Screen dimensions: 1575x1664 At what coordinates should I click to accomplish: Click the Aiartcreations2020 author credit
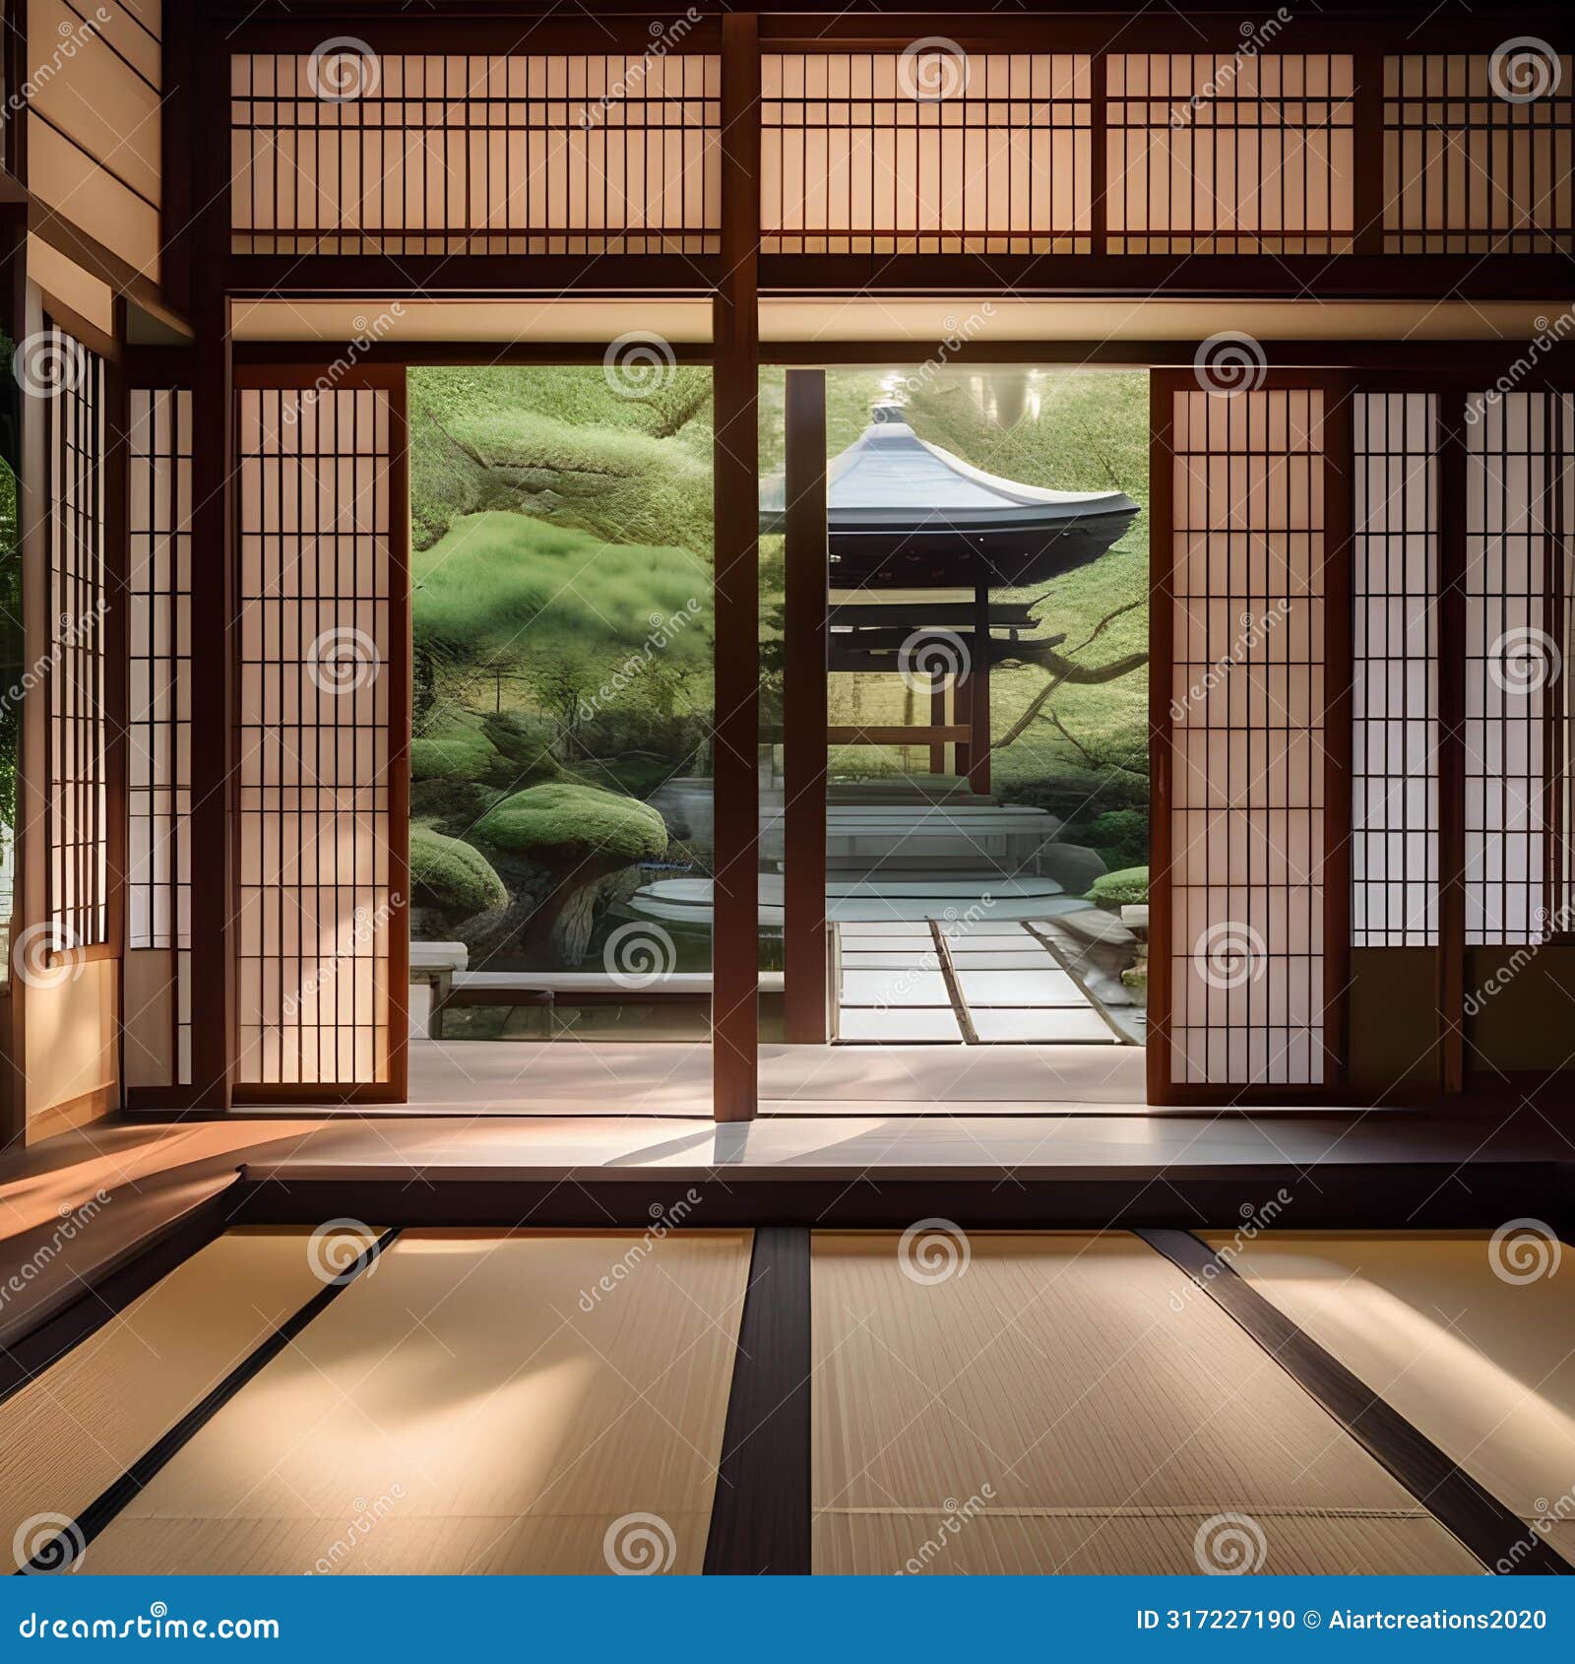[1435, 1620]
